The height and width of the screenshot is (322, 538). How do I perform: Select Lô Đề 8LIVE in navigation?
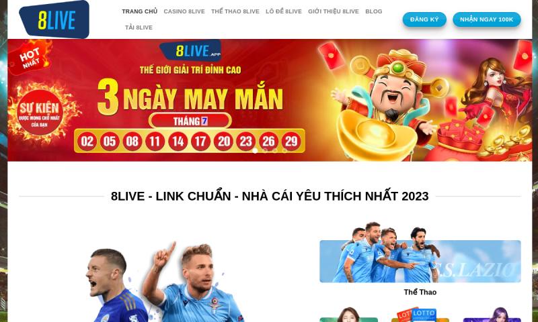(x=283, y=11)
